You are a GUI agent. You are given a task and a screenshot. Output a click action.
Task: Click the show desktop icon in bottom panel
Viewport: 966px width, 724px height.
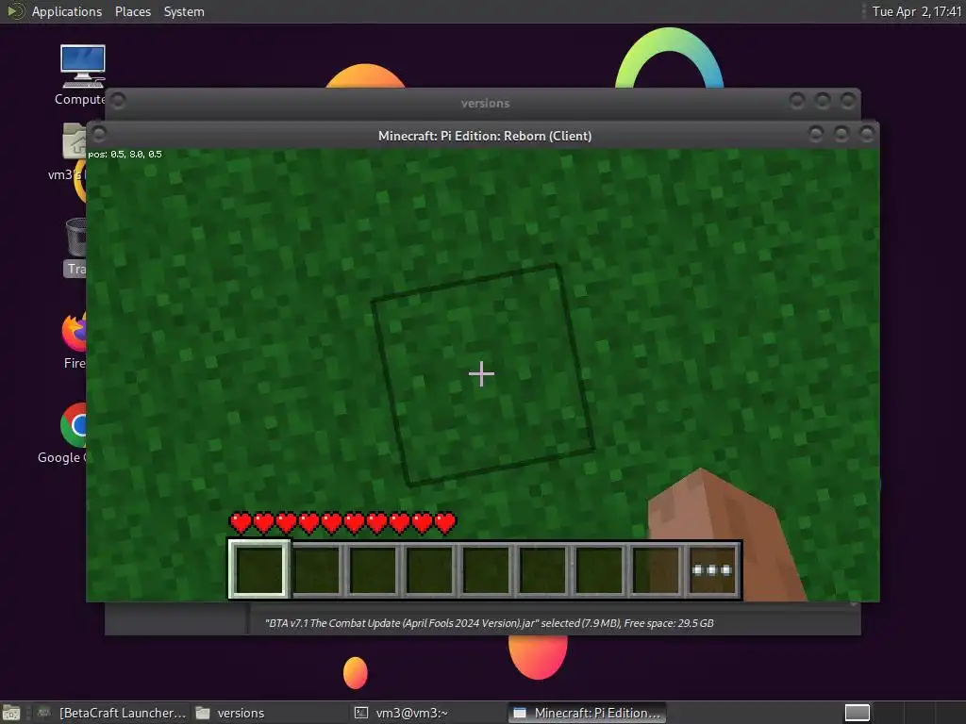(x=11, y=713)
